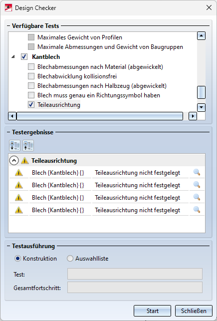
Task: Click the expand all results icon
Action: coord(15,146)
